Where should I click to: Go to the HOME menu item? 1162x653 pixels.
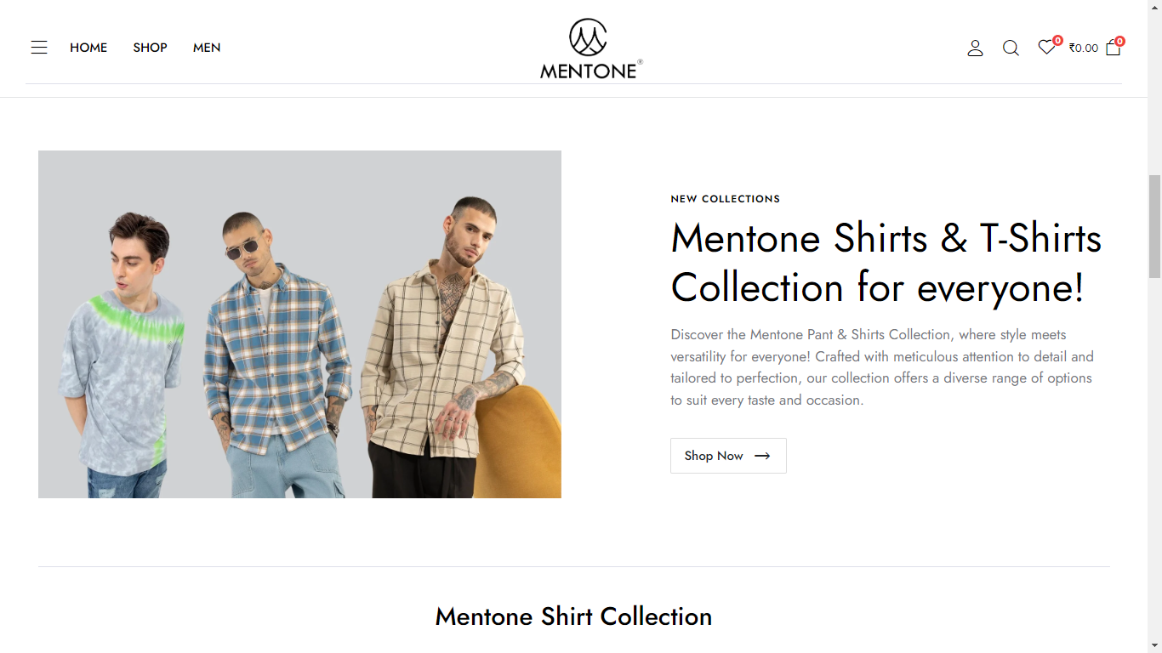(88, 48)
